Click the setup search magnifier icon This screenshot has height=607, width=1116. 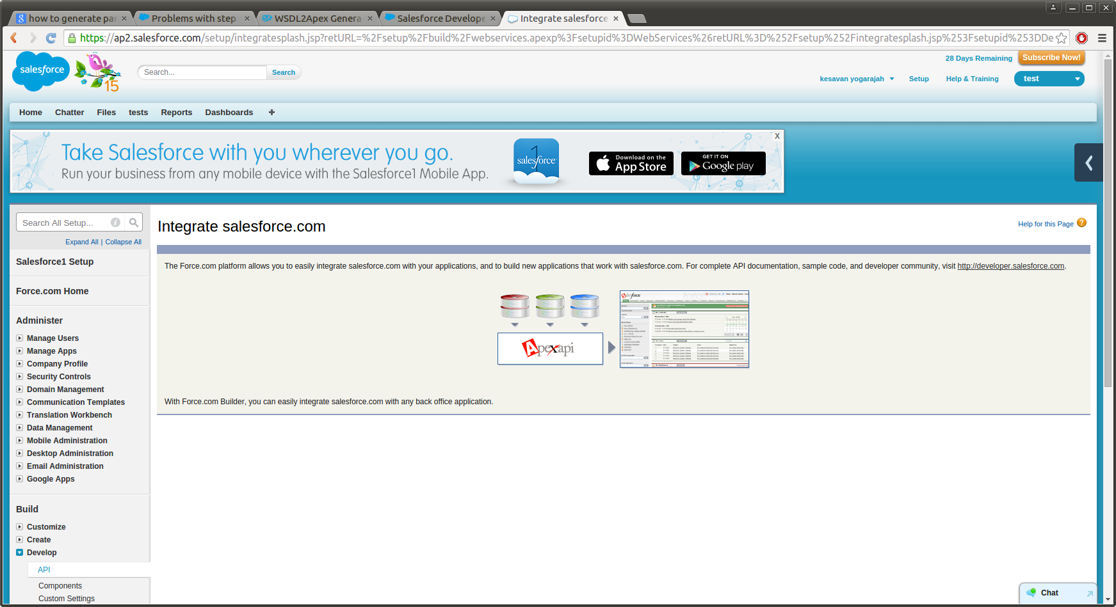[x=133, y=223]
